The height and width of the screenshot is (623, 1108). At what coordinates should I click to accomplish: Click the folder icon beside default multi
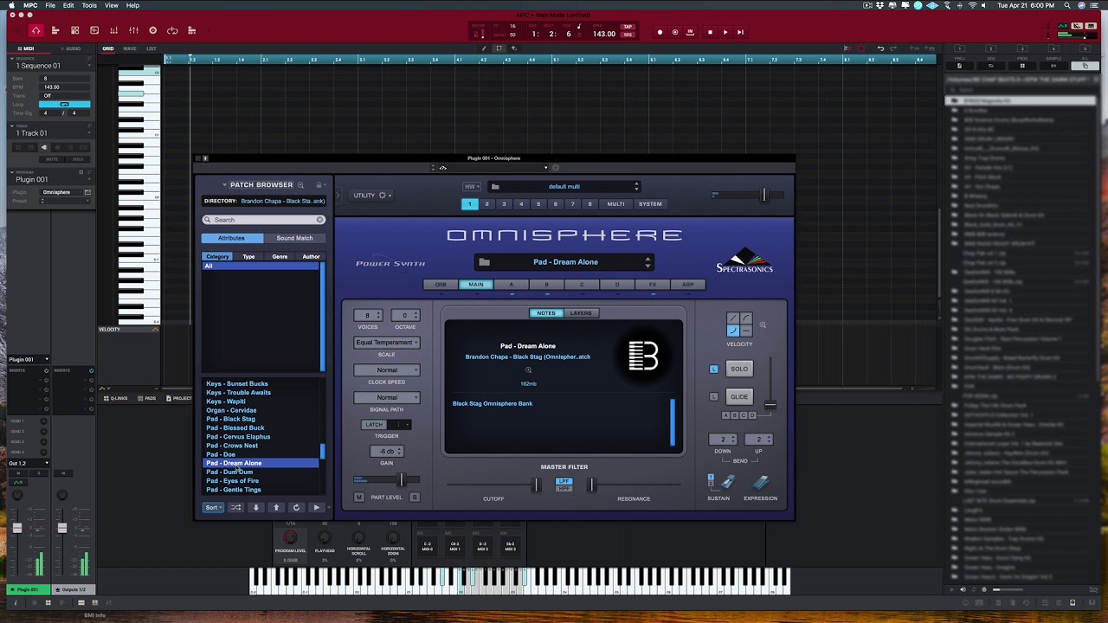495,187
